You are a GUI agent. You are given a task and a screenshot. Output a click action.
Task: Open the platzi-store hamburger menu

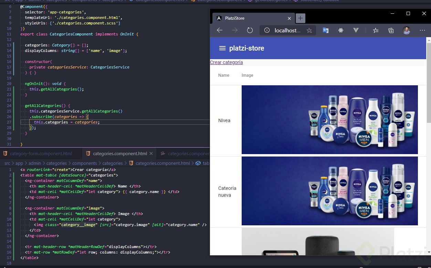tap(222, 49)
